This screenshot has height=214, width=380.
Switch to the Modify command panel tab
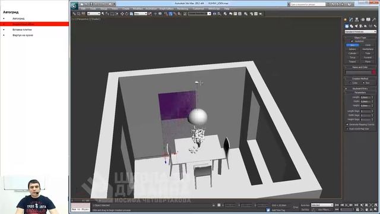click(351, 20)
